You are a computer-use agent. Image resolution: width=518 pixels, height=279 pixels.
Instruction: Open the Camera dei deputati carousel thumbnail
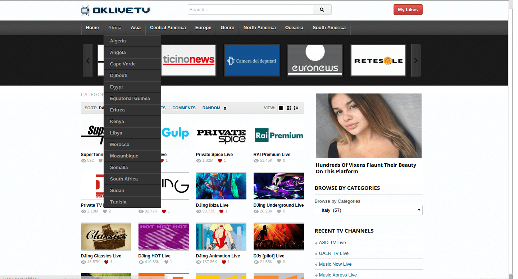[x=252, y=60]
